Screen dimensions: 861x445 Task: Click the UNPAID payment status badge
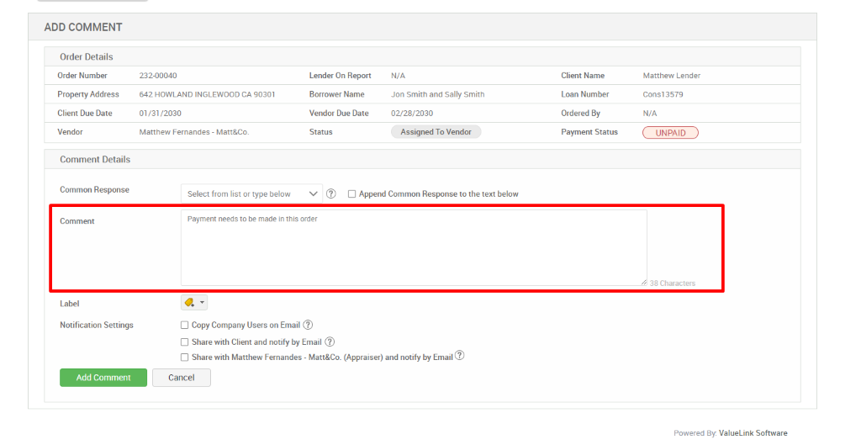(670, 132)
